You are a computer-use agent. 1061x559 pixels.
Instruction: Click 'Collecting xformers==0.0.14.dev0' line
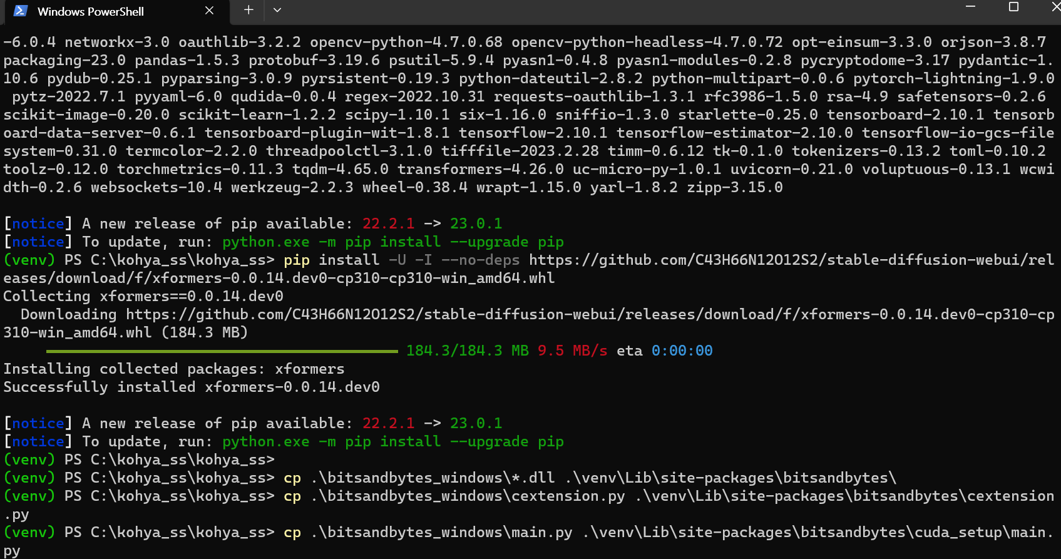143,296
